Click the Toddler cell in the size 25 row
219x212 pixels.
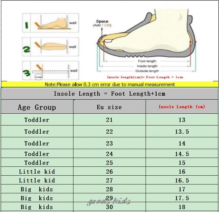(37, 163)
